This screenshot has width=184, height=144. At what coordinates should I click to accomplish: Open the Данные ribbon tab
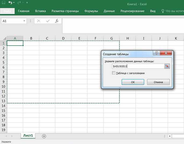click(109, 11)
